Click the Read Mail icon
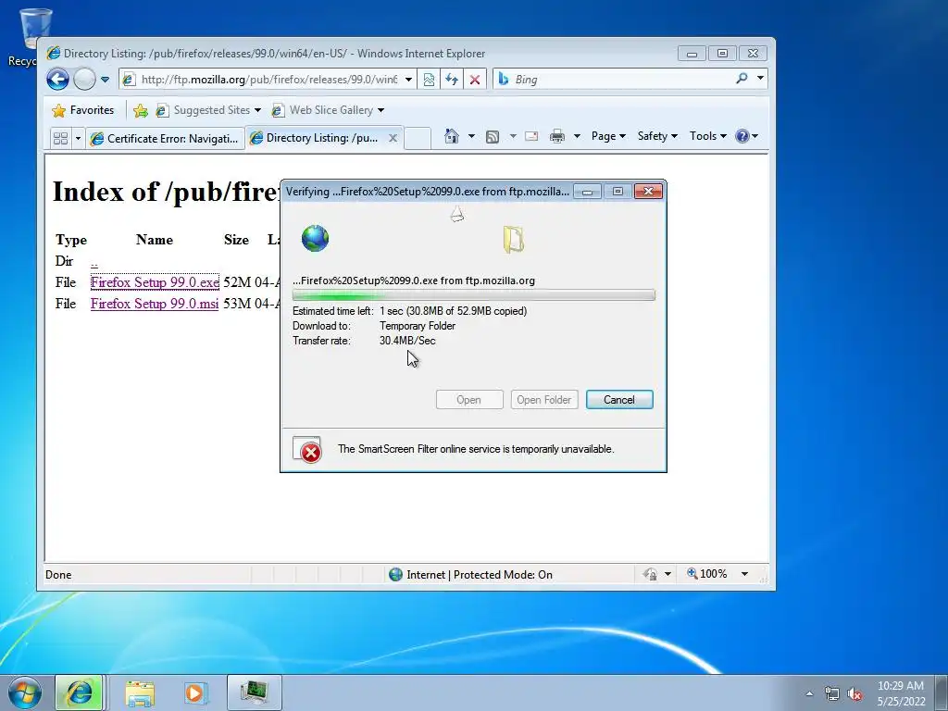The image size is (948, 711). tap(531, 136)
